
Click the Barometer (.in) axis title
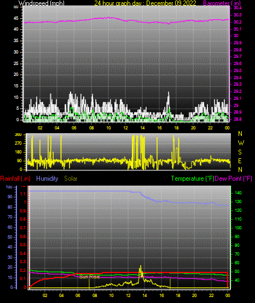[222, 3]
